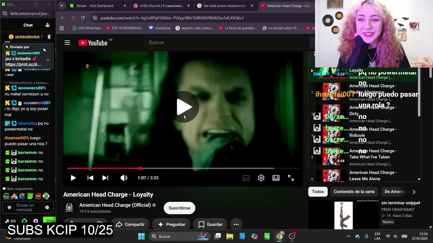The width and height of the screenshot is (433, 243).
Task: Select the Todos filter chip
Action: click(318, 192)
